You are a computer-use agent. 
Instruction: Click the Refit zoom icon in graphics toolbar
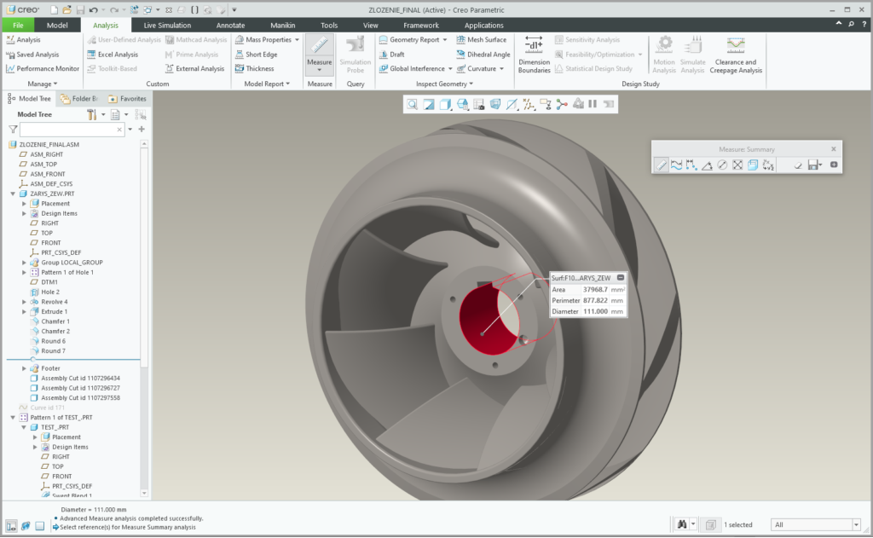tap(412, 104)
